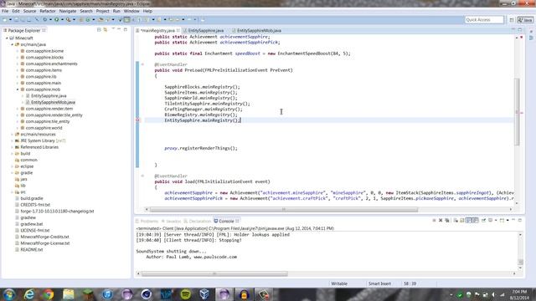Switch to the Problems tab

149,221
